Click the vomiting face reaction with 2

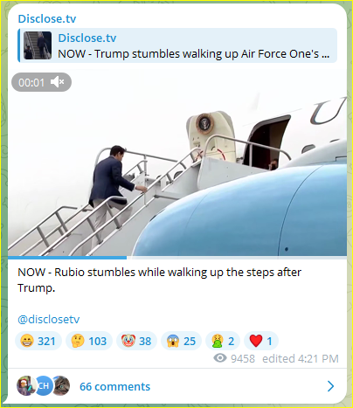(223, 341)
